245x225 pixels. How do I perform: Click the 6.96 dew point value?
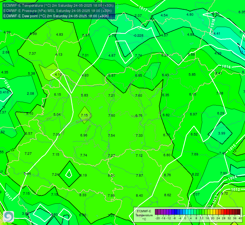click(84, 135)
